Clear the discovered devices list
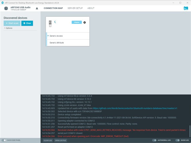191x143 pixels. tap(27, 23)
